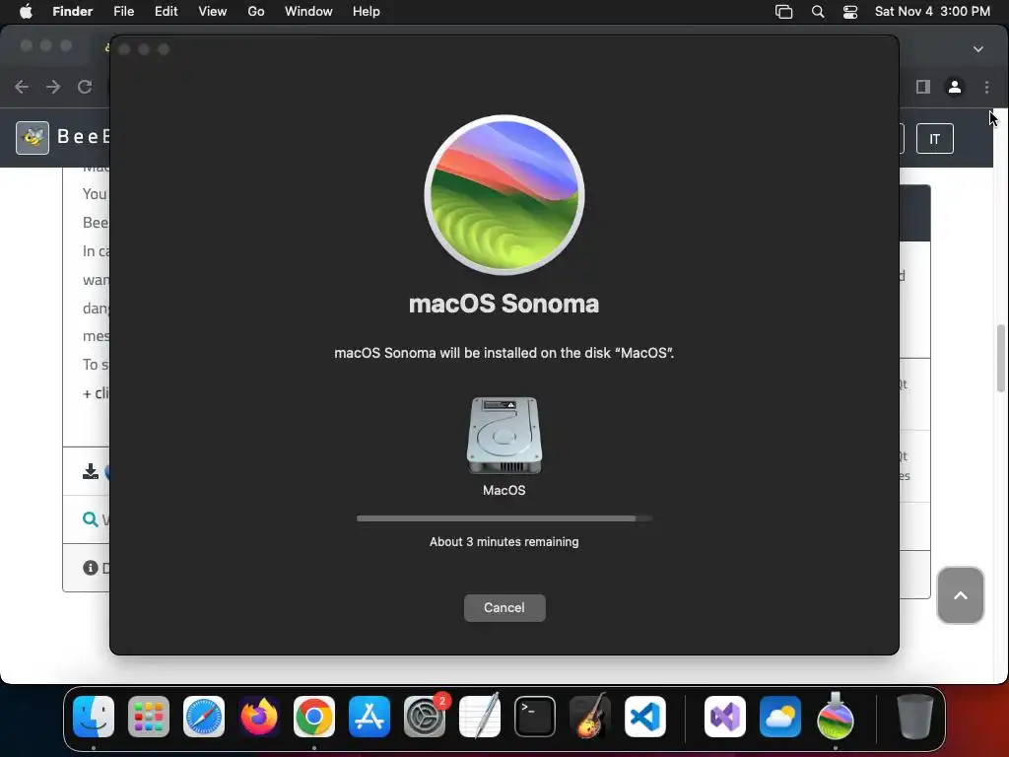Open the Window menu
Image resolution: width=1009 pixels, height=757 pixels.
(x=308, y=12)
